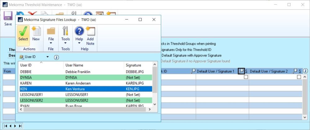Maximize the Signature Files Lookup window

[x=140, y=19]
